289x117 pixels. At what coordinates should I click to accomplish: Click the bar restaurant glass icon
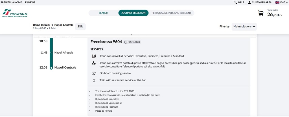click(94, 80)
